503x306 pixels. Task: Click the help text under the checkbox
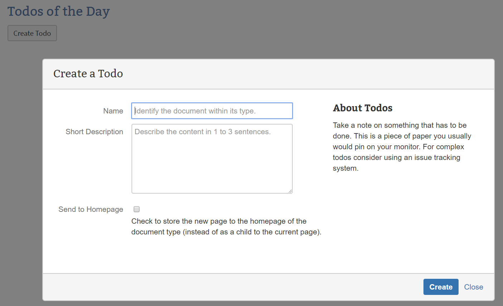tap(226, 227)
